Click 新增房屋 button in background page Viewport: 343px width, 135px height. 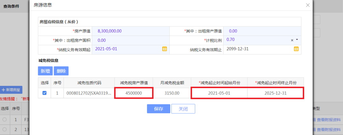(x=11, y=90)
